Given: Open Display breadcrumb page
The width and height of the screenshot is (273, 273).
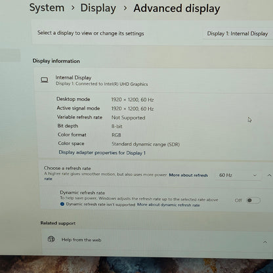Looking at the screenshot, I should point(98,9).
